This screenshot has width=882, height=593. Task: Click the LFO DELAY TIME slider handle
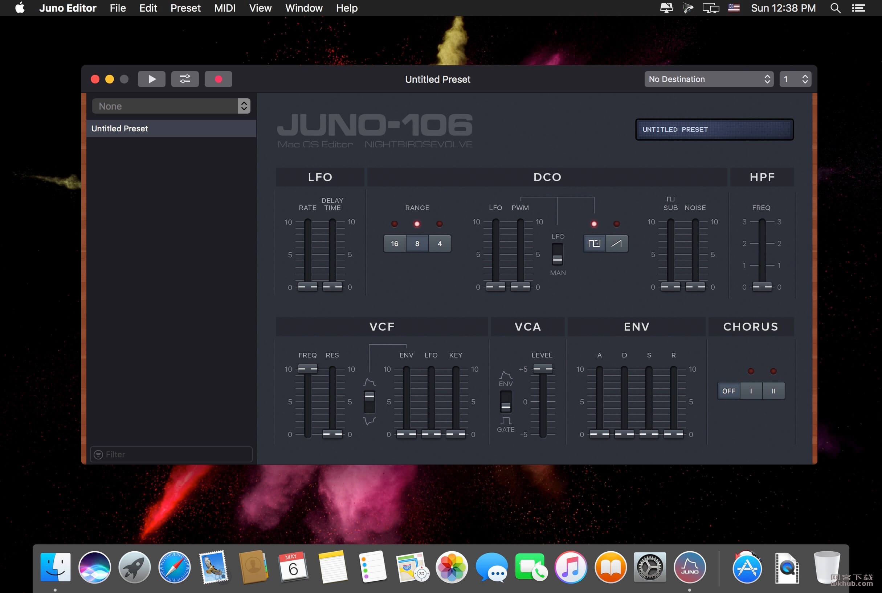coord(332,287)
